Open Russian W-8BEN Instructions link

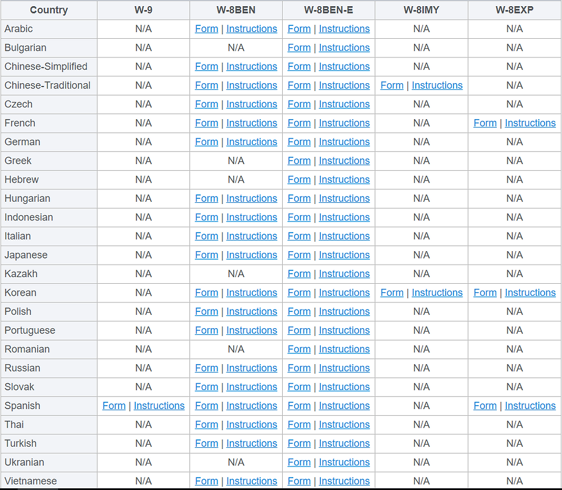pyautogui.click(x=252, y=367)
